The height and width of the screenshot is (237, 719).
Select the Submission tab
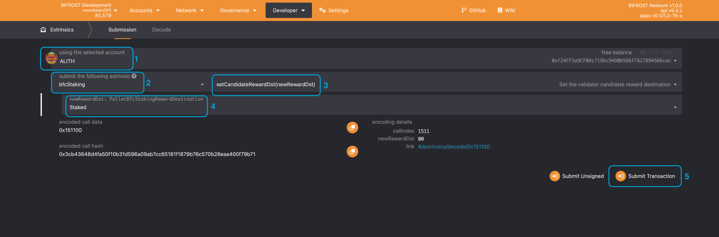122,30
